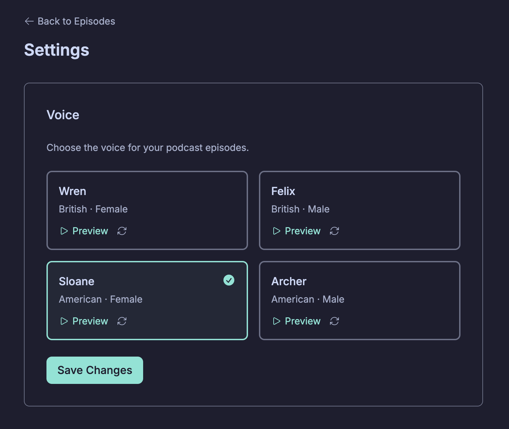Click the regenerate icon on Wren's card
The width and height of the screenshot is (509, 429).
click(122, 231)
